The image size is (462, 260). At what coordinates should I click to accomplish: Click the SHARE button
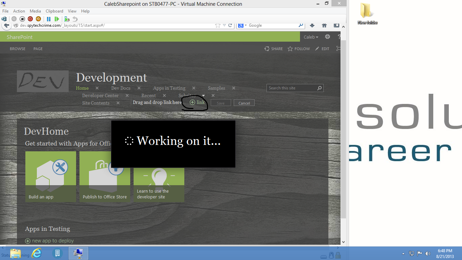click(274, 49)
